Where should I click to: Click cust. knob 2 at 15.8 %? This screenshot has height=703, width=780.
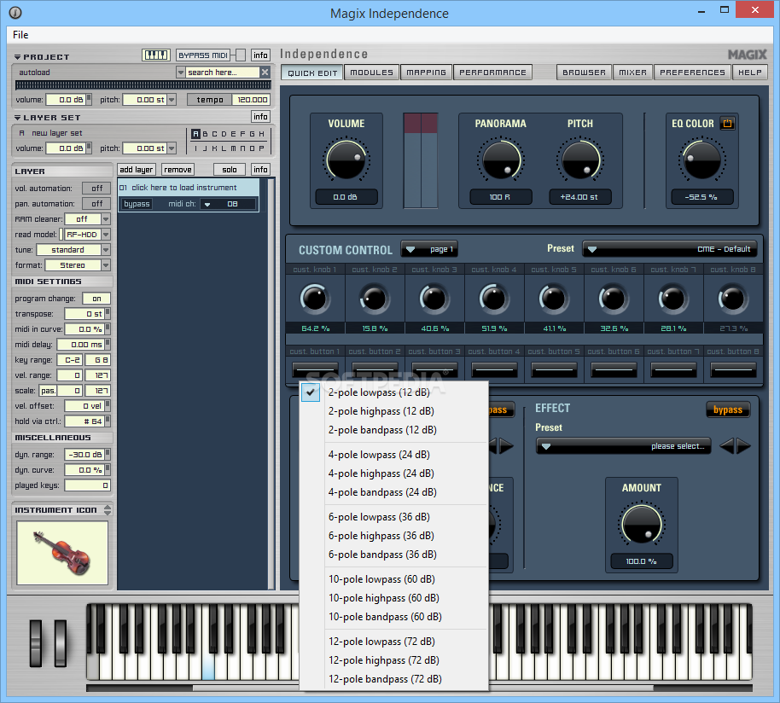[375, 299]
